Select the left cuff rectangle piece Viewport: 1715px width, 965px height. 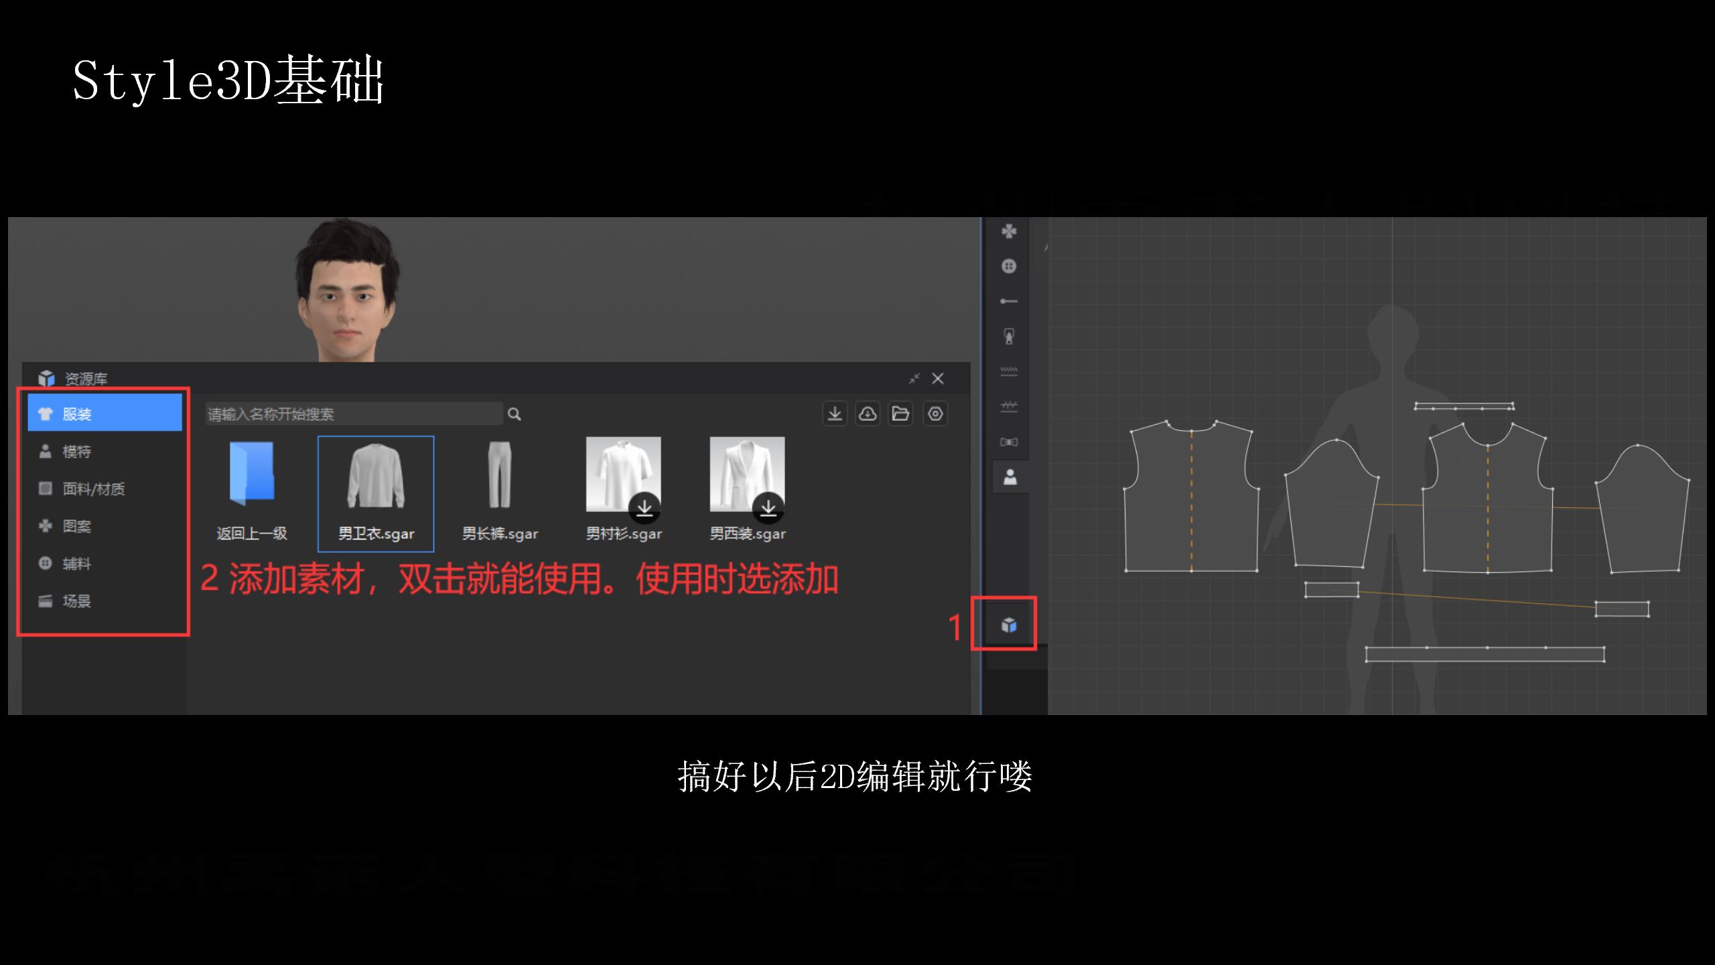tap(1332, 590)
